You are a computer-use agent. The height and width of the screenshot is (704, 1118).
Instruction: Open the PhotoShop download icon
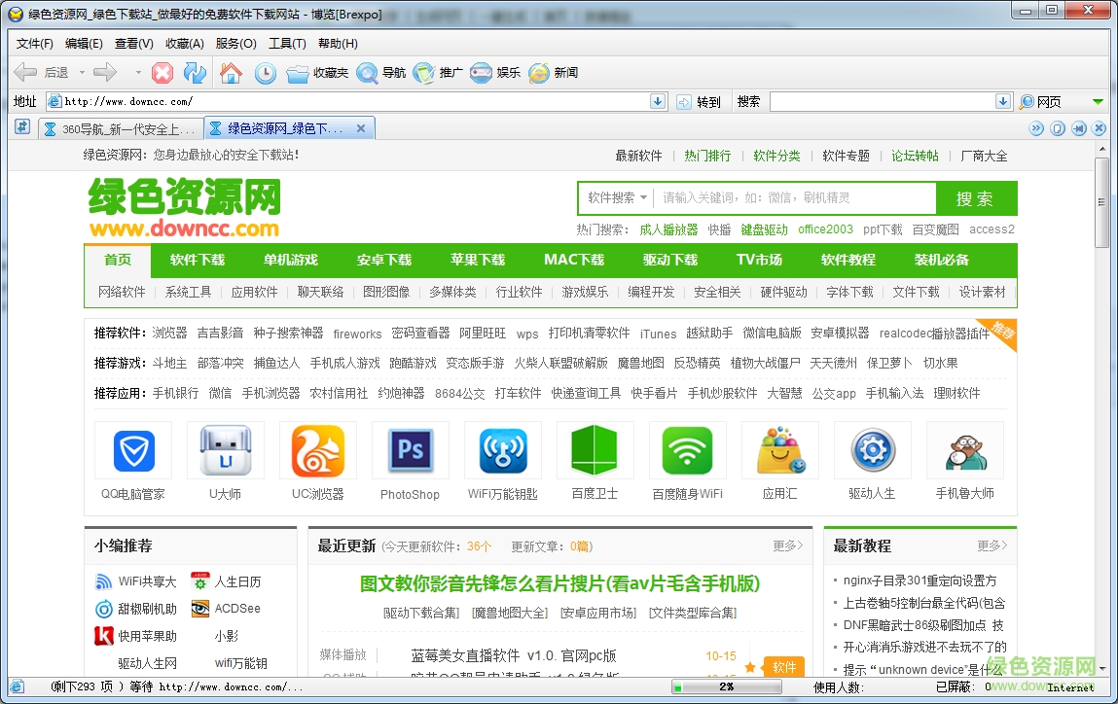click(x=410, y=450)
